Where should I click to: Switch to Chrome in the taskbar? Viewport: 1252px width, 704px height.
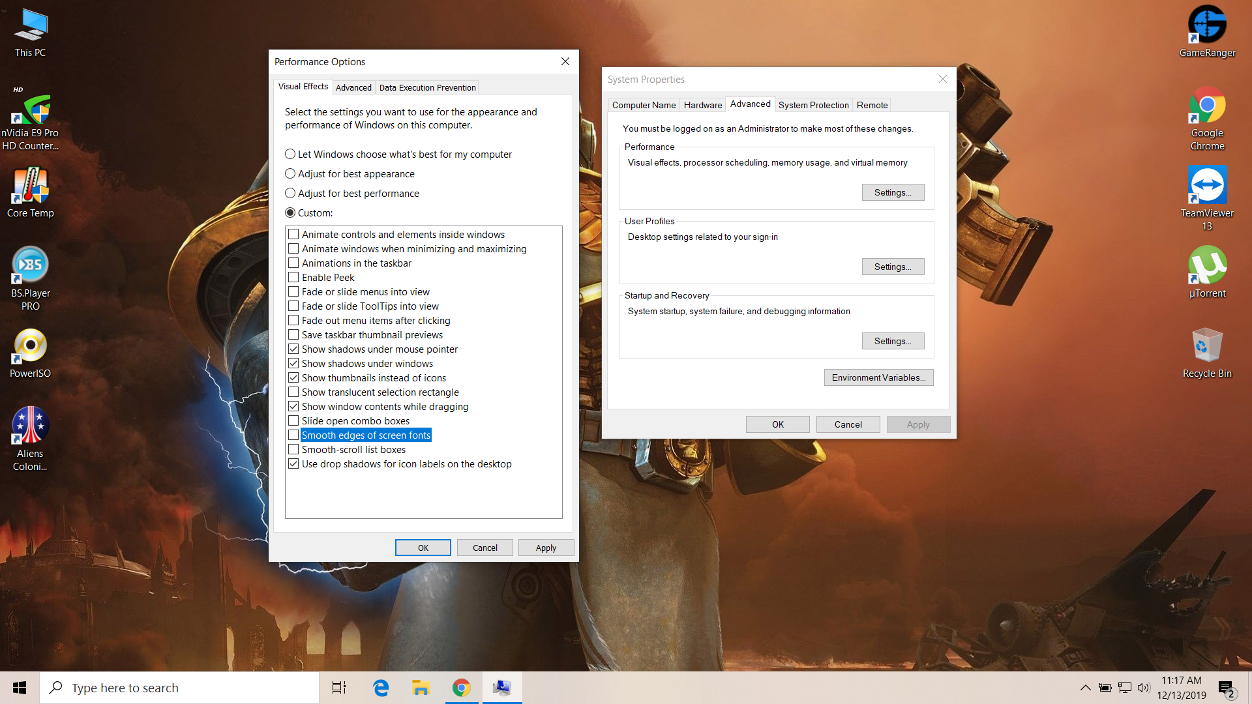[461, 688]
